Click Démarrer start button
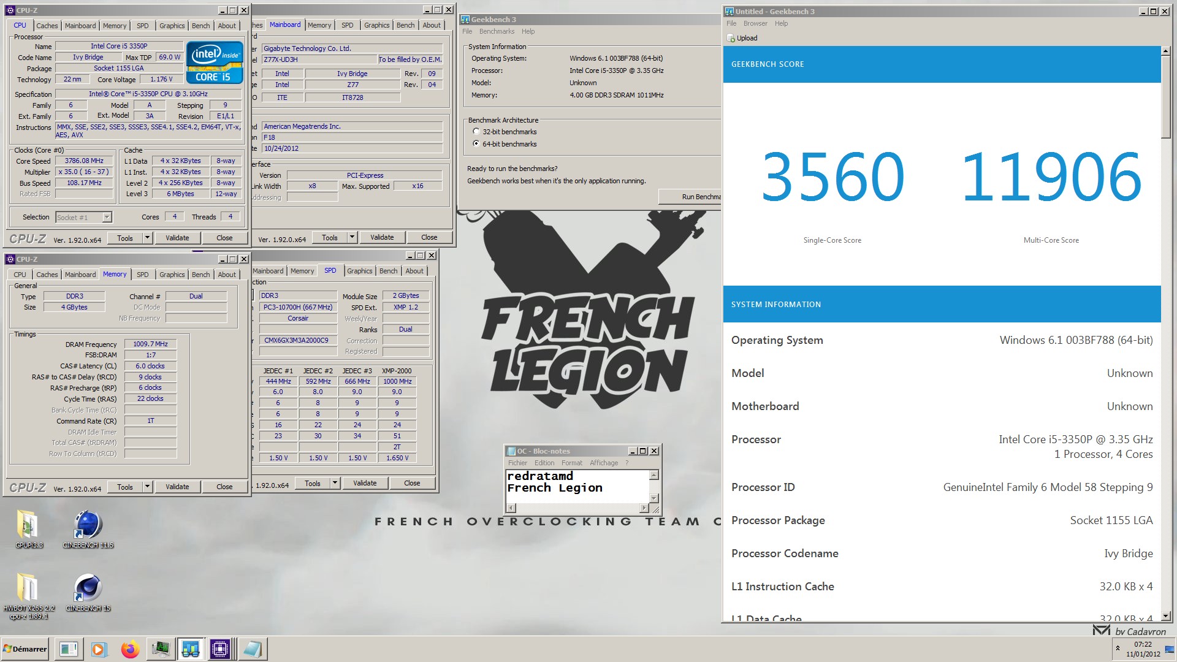 click(x=25, y=649)
